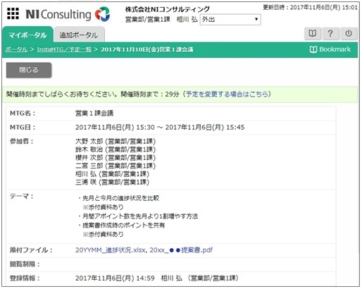362x289 pixels.
Task: Switch to the マイポータル tab
Action: (x=27, y=35)
